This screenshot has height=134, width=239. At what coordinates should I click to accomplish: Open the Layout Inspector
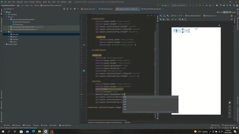(229, 125)
